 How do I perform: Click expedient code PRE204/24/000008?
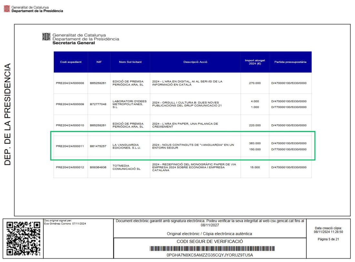click(x=70, y=83)
